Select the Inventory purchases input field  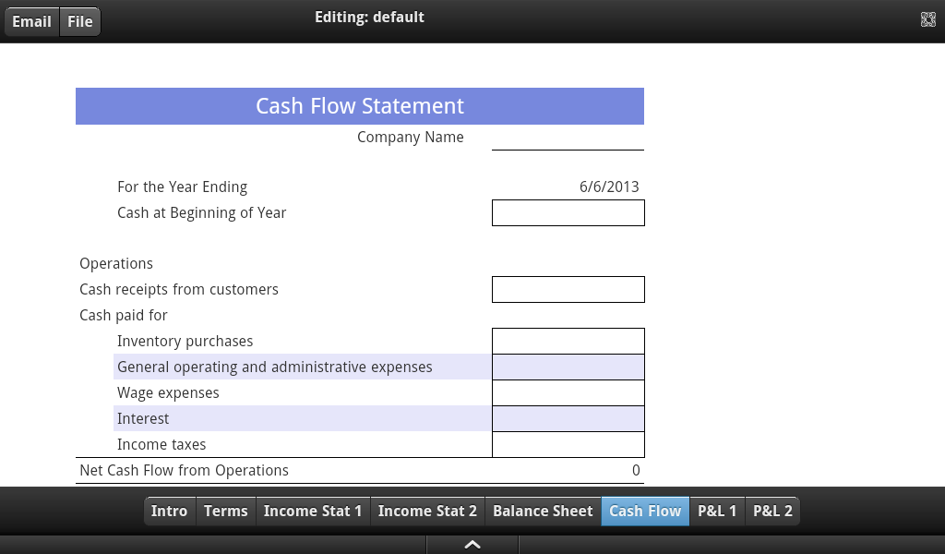click(x=568, y=341)
